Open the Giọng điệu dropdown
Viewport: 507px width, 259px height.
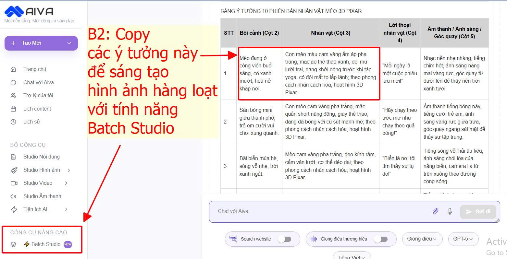click(x=422, y=239)
